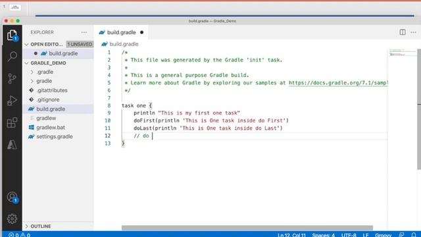Click the split editor icon
Image resolution: width=421 pixels, height=237 pixels.
[x=403, y=32]
